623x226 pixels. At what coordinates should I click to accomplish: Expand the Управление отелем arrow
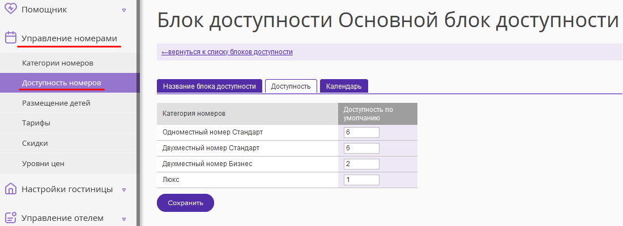click(x=124, y=219)
